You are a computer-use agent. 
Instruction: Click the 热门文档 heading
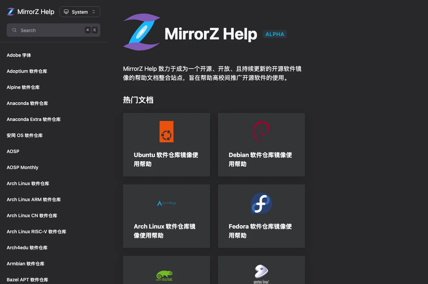tap(138, 100)
